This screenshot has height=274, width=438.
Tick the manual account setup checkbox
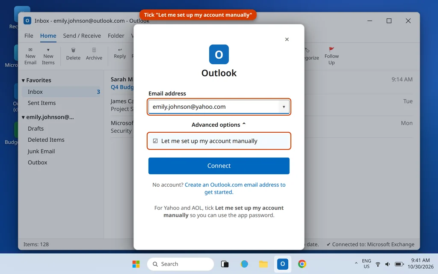click(x=155, y=141)
